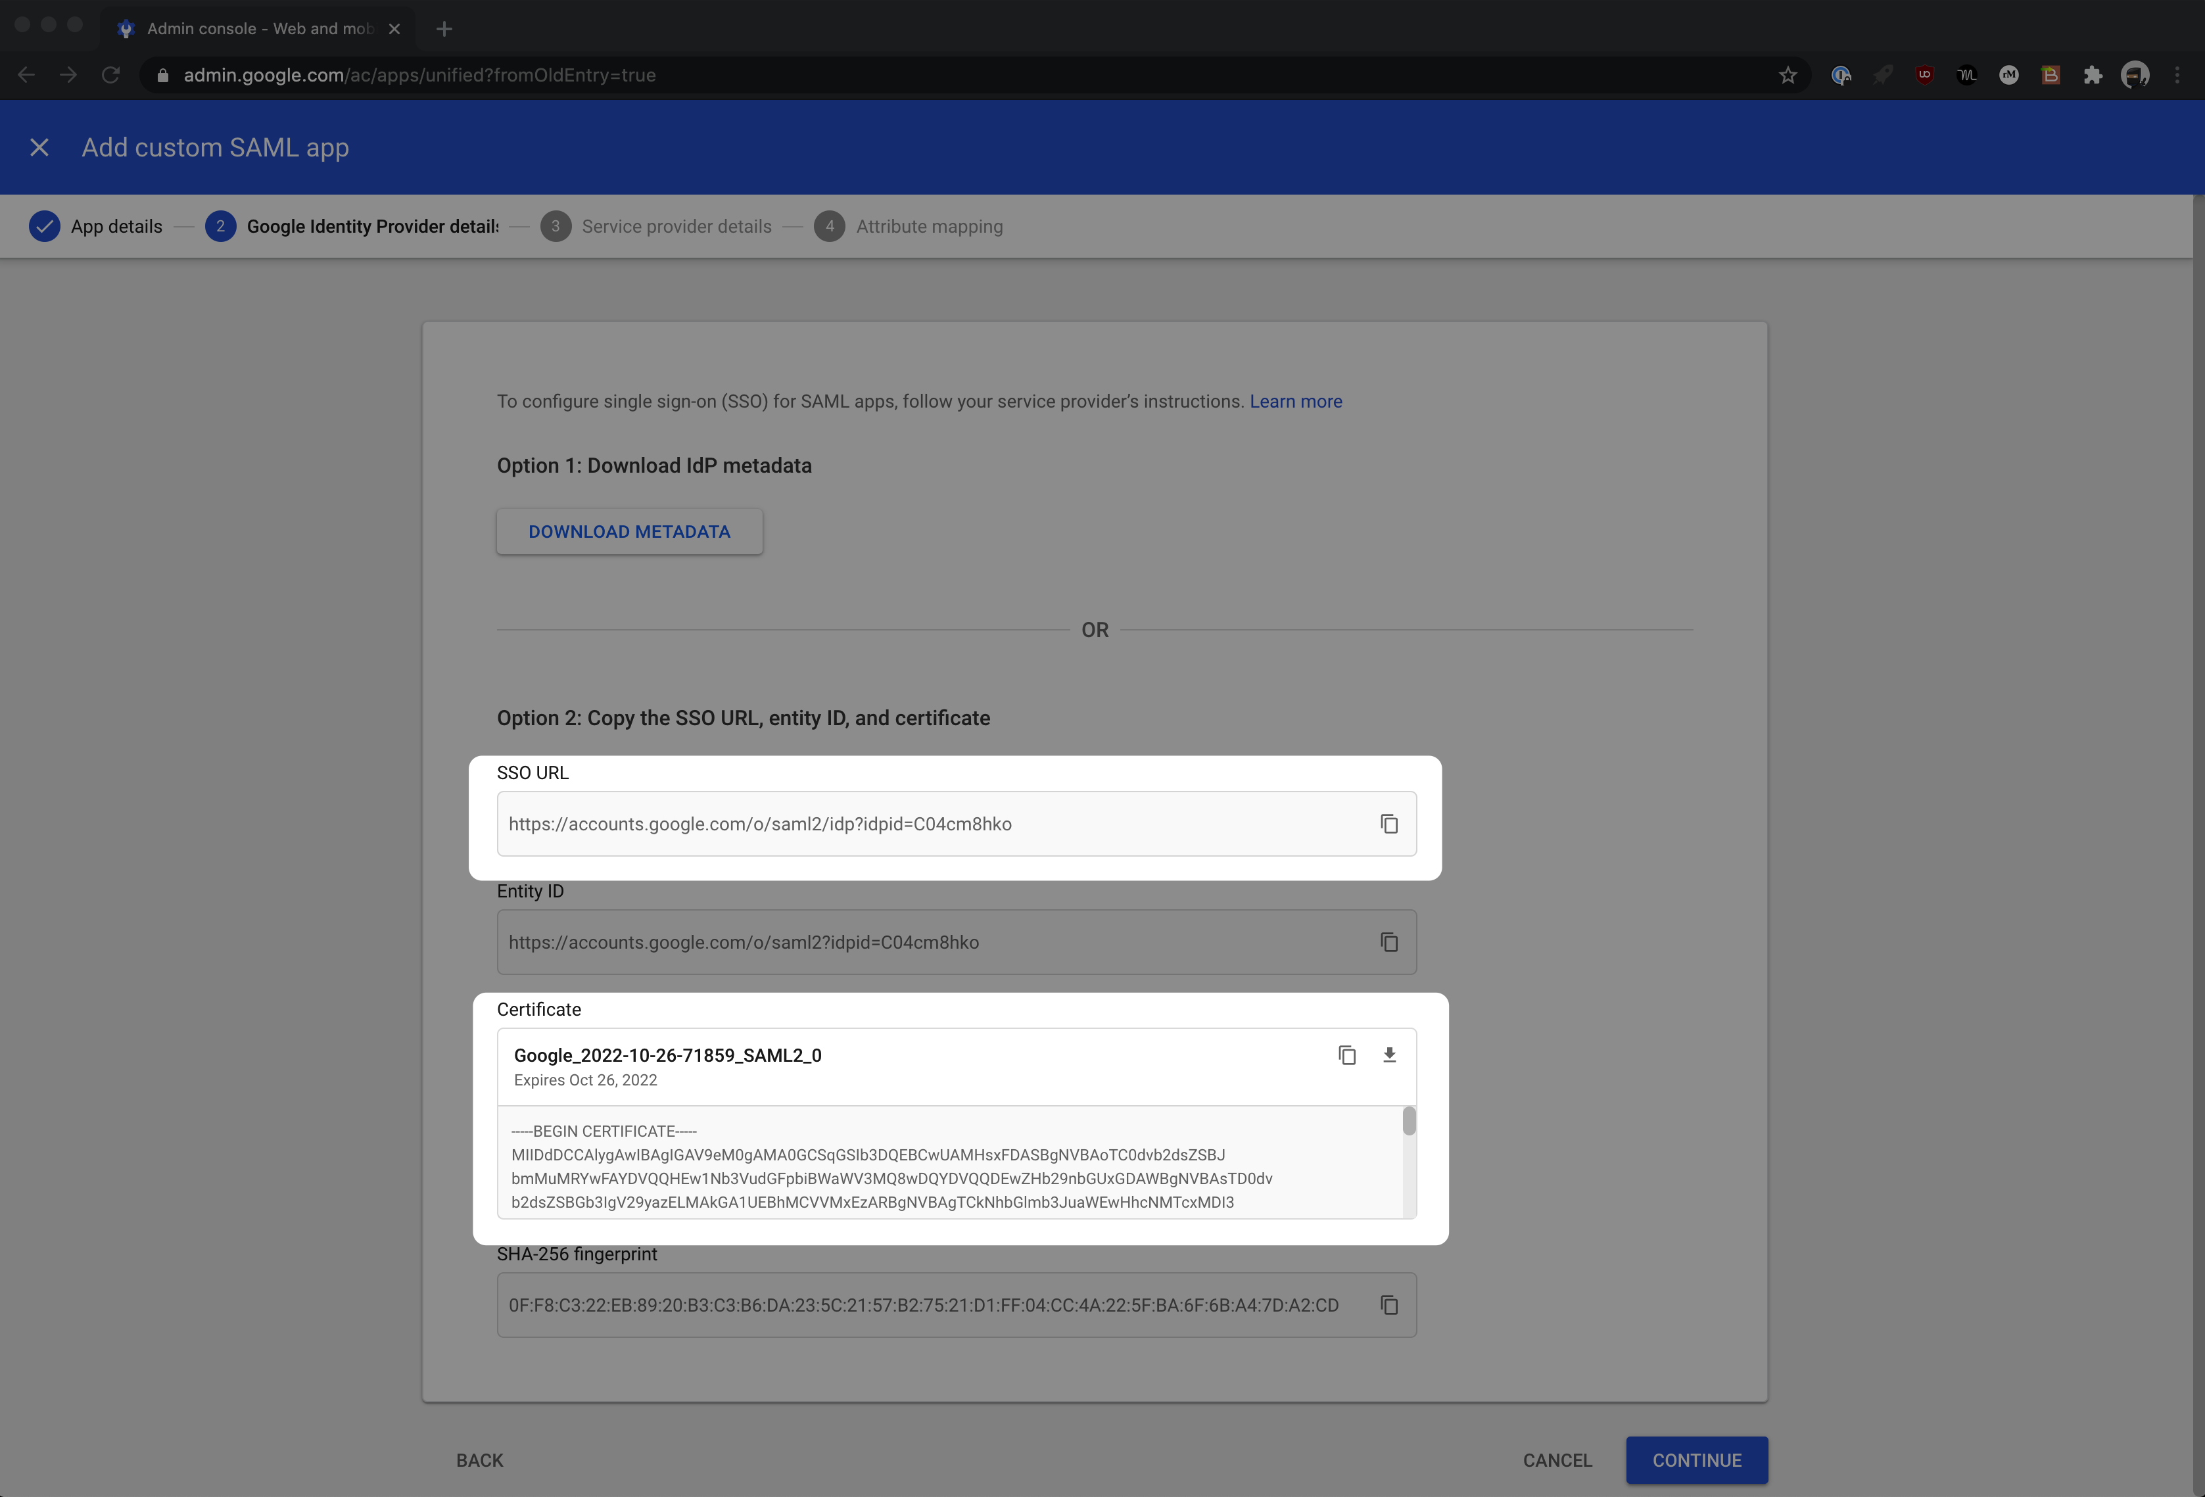Open a new browser tab

coord(444,28)
